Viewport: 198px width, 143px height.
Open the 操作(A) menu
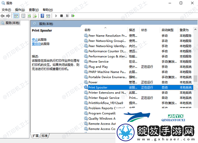[x=20, y=10]
